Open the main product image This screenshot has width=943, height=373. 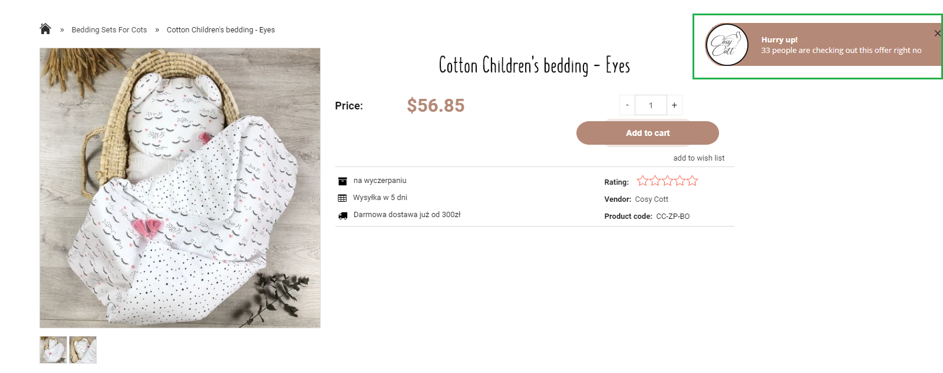(x=180, y=188)
